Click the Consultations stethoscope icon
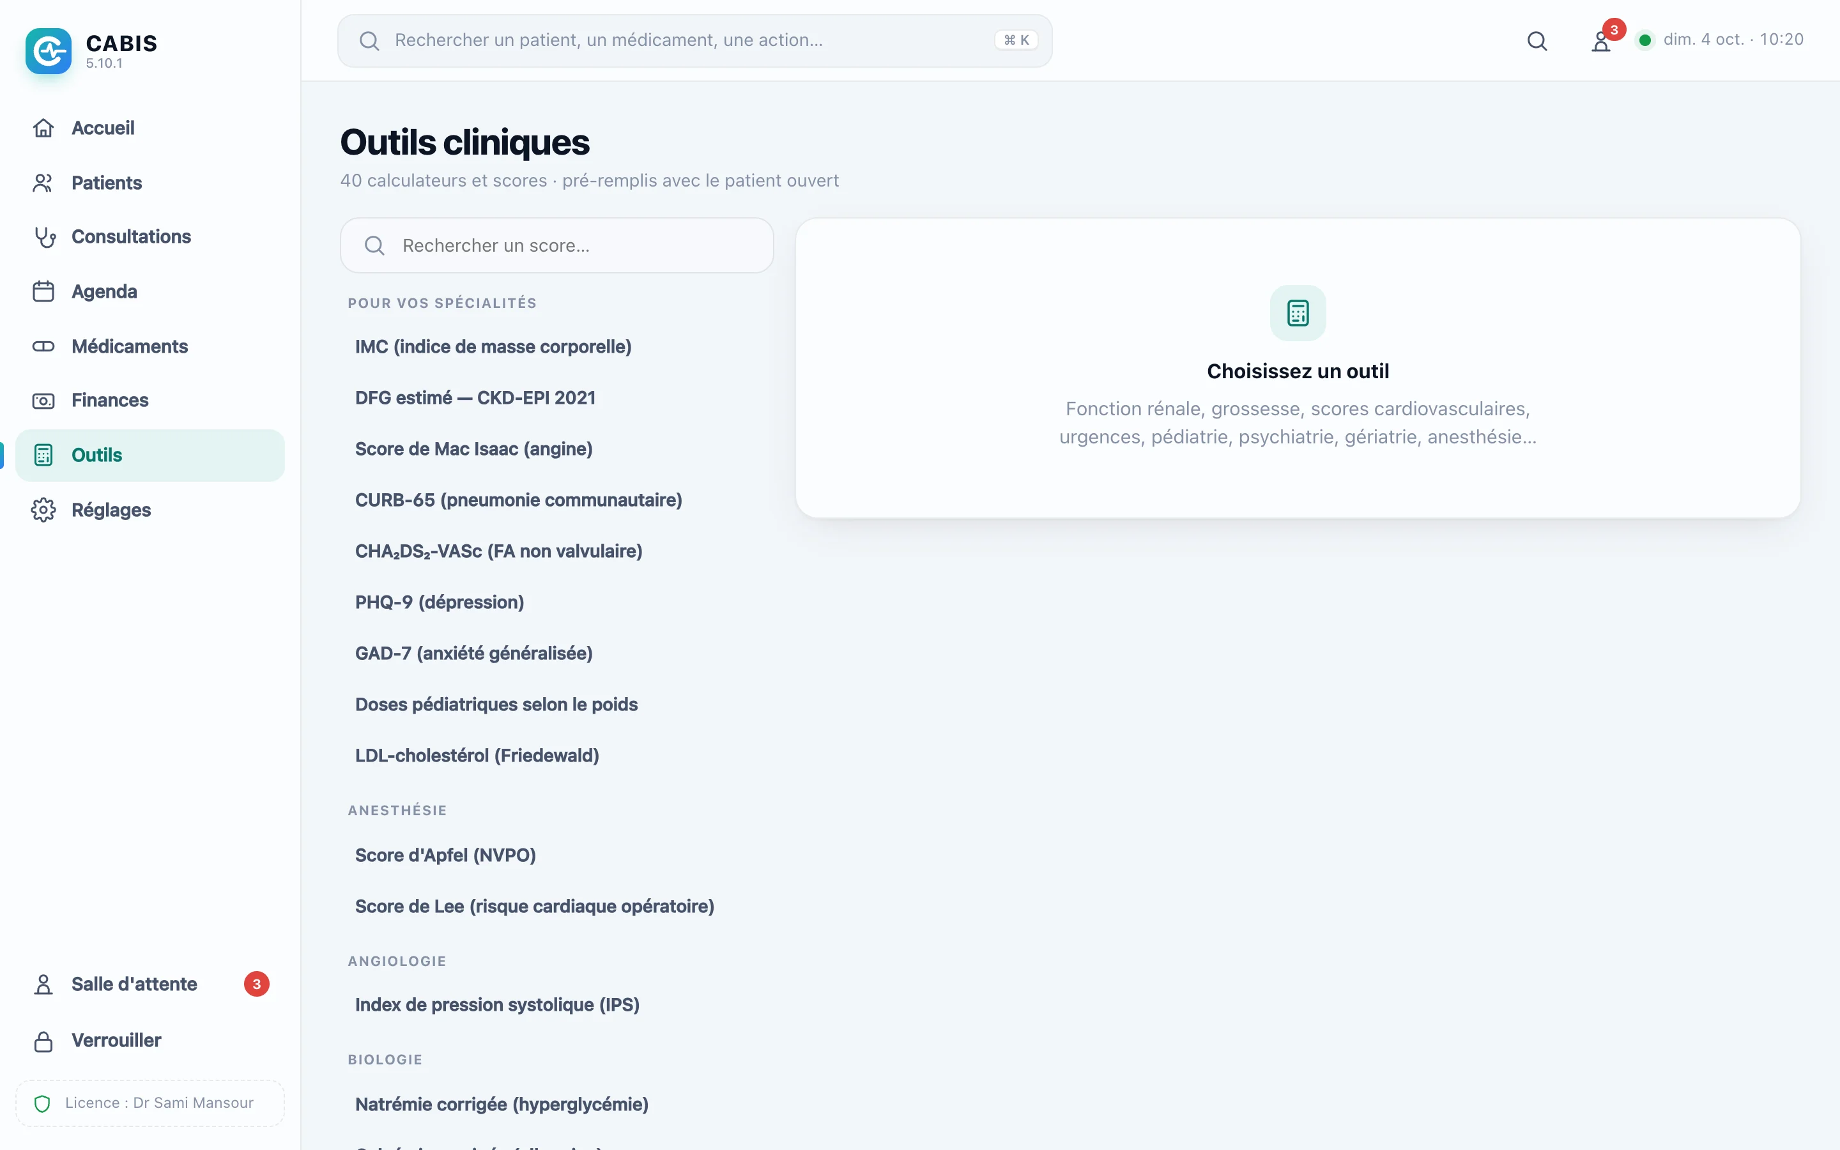Screen dimensions: 1840x1150 [x=43, y=236]
